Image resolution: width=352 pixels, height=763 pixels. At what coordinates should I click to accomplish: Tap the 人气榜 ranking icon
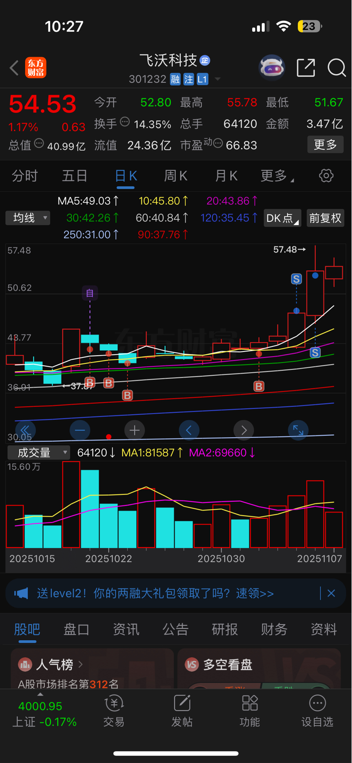tap(25, 664)
